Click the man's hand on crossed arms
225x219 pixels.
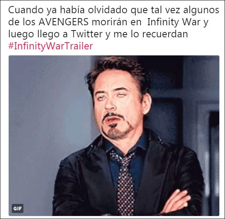[x=177, y=201]
